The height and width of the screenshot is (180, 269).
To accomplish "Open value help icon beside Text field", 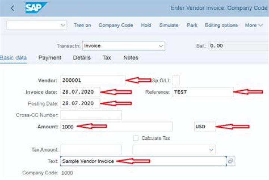I will [x=231, y=161].
